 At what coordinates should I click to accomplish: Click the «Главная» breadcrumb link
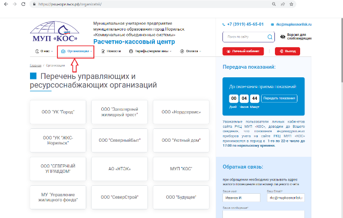tap(35, 66)
